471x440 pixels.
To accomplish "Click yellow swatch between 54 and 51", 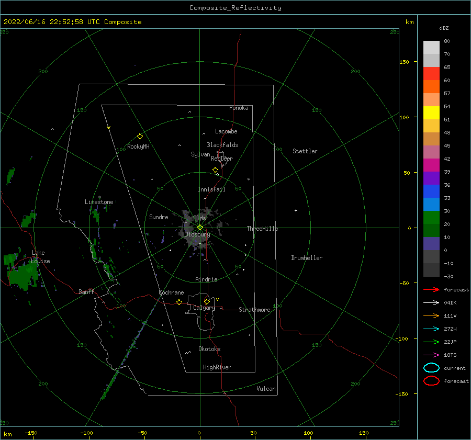I will coord(431,113).
